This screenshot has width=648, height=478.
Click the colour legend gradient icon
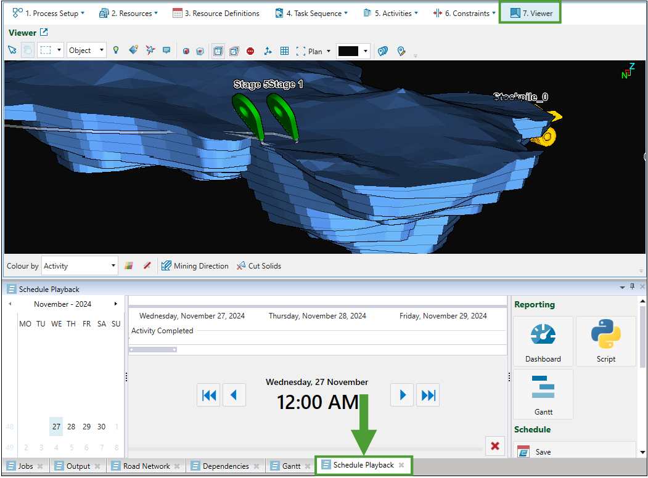(129, 266)
